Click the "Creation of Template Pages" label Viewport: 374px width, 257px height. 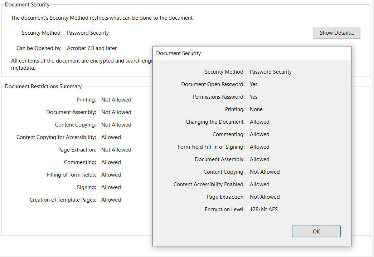(x=63, y=200)
